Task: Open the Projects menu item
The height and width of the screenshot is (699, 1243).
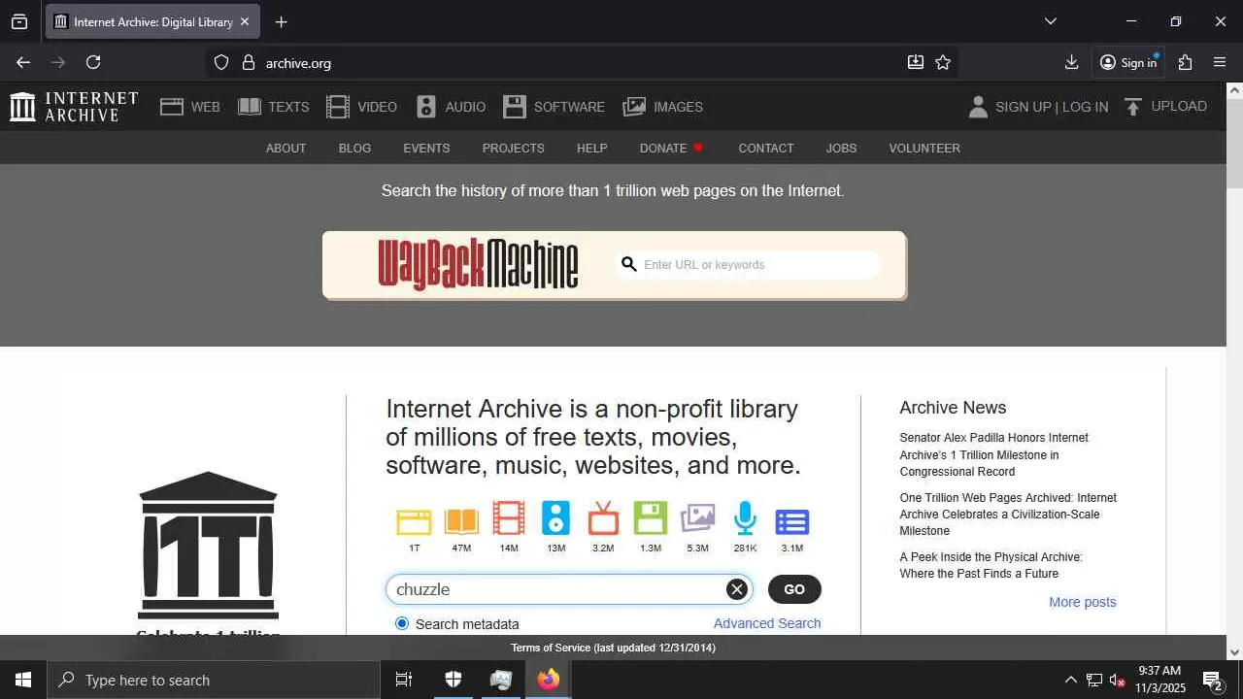Action: (513, 149)
